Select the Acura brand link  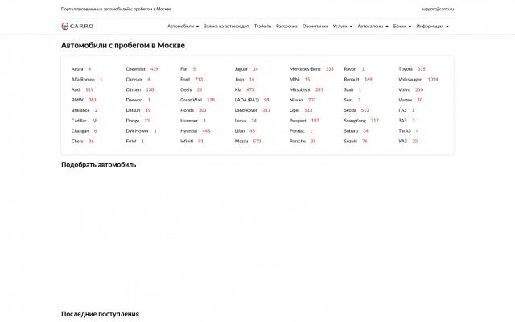[x=77, y=69]
